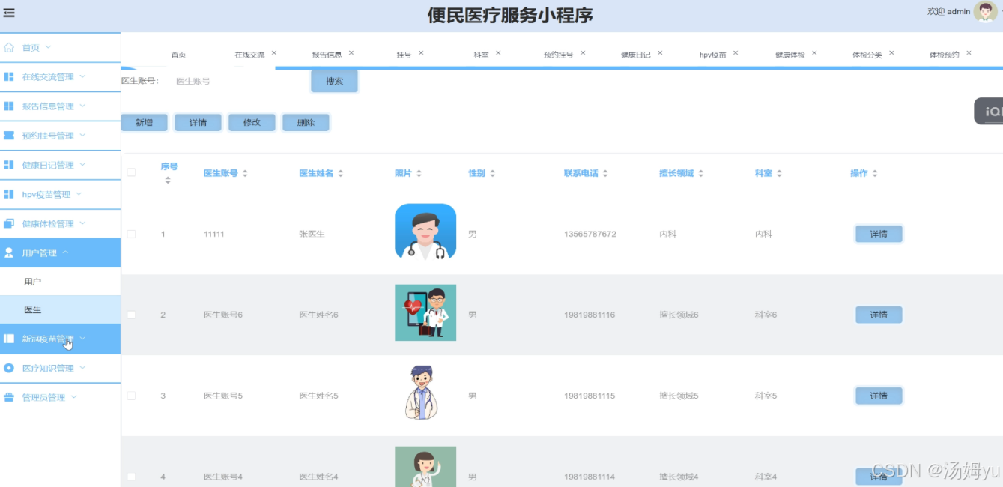This screenshot has width=1003, height=487.
Task: Close the 体检分类 tab
Action: click(x=891, y=53)
